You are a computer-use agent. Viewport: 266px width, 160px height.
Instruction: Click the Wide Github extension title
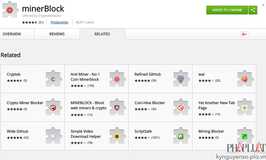18,131
